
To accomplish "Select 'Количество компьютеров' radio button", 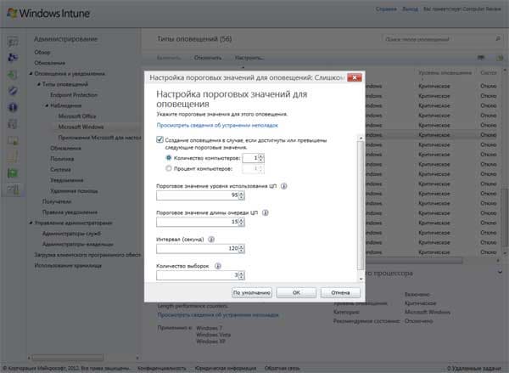I will [169, 158].
